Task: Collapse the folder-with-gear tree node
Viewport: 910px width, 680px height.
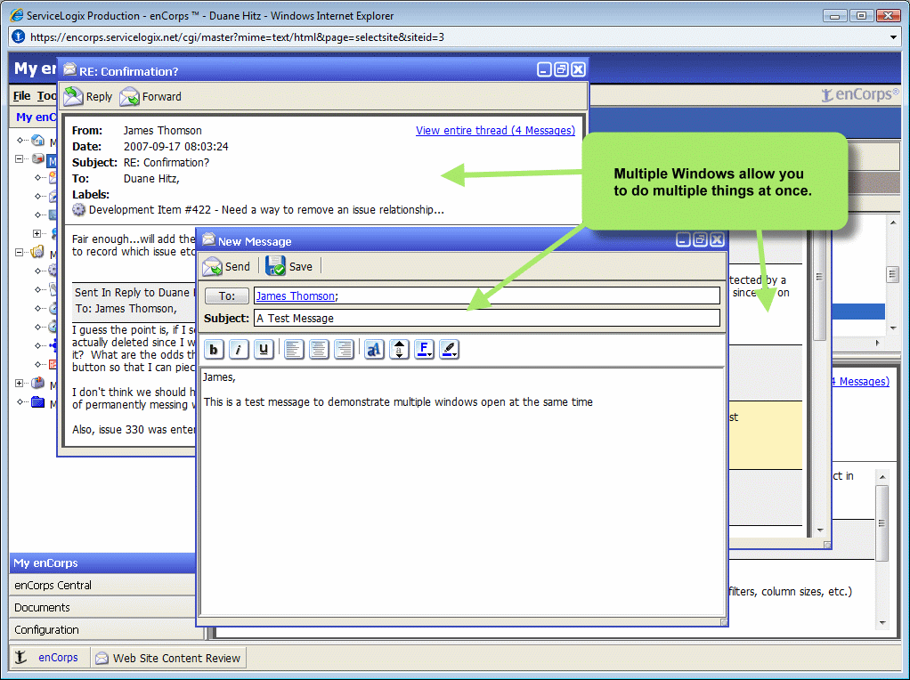Action: pyautogui.click(x=20, y=253)
